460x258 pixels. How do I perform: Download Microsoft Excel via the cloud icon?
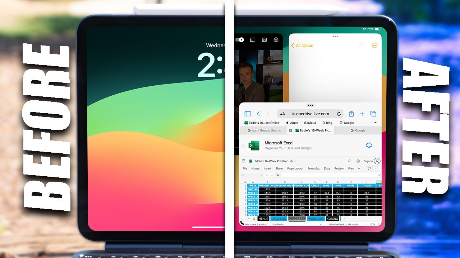[369, 145]
